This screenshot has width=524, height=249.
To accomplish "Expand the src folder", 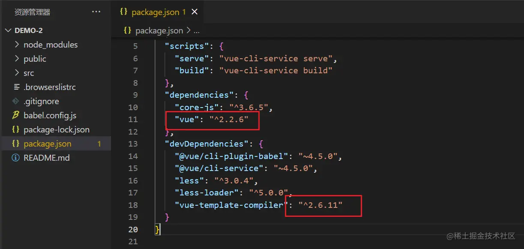I will pos(29,73).
